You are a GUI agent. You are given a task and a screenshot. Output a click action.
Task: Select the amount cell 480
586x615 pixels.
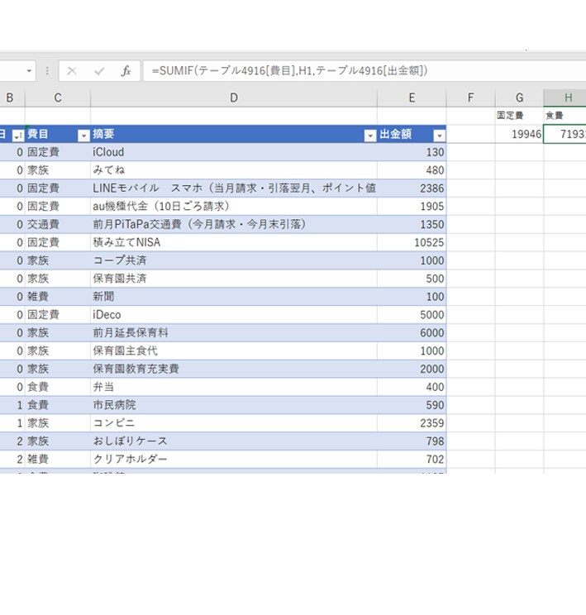412,170
